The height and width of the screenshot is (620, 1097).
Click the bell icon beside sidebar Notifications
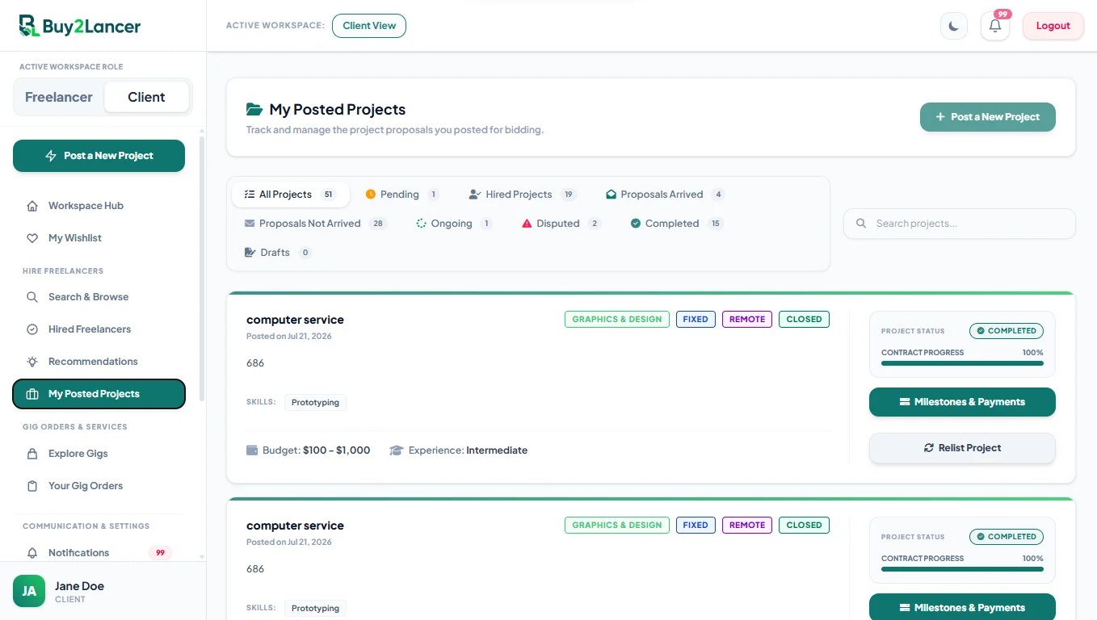click(32, 553)
